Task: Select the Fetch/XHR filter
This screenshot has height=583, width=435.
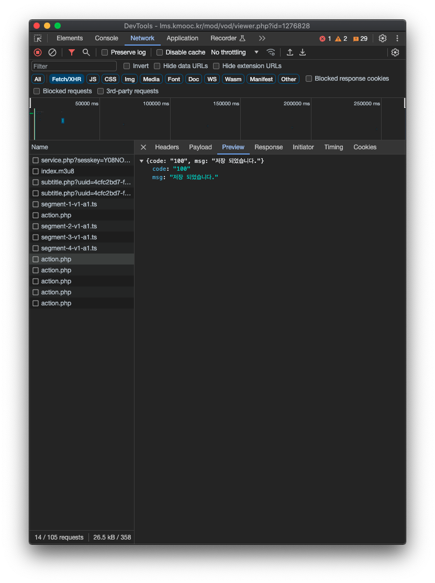Action: (66, 79)
